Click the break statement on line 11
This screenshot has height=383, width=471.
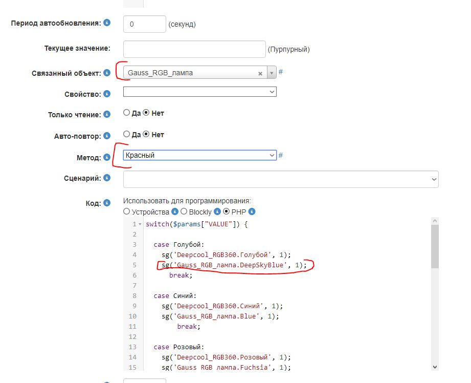point(189,327)
